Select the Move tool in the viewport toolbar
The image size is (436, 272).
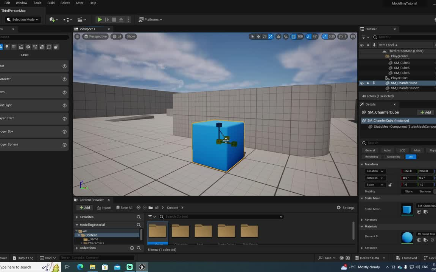pos(258,37)
